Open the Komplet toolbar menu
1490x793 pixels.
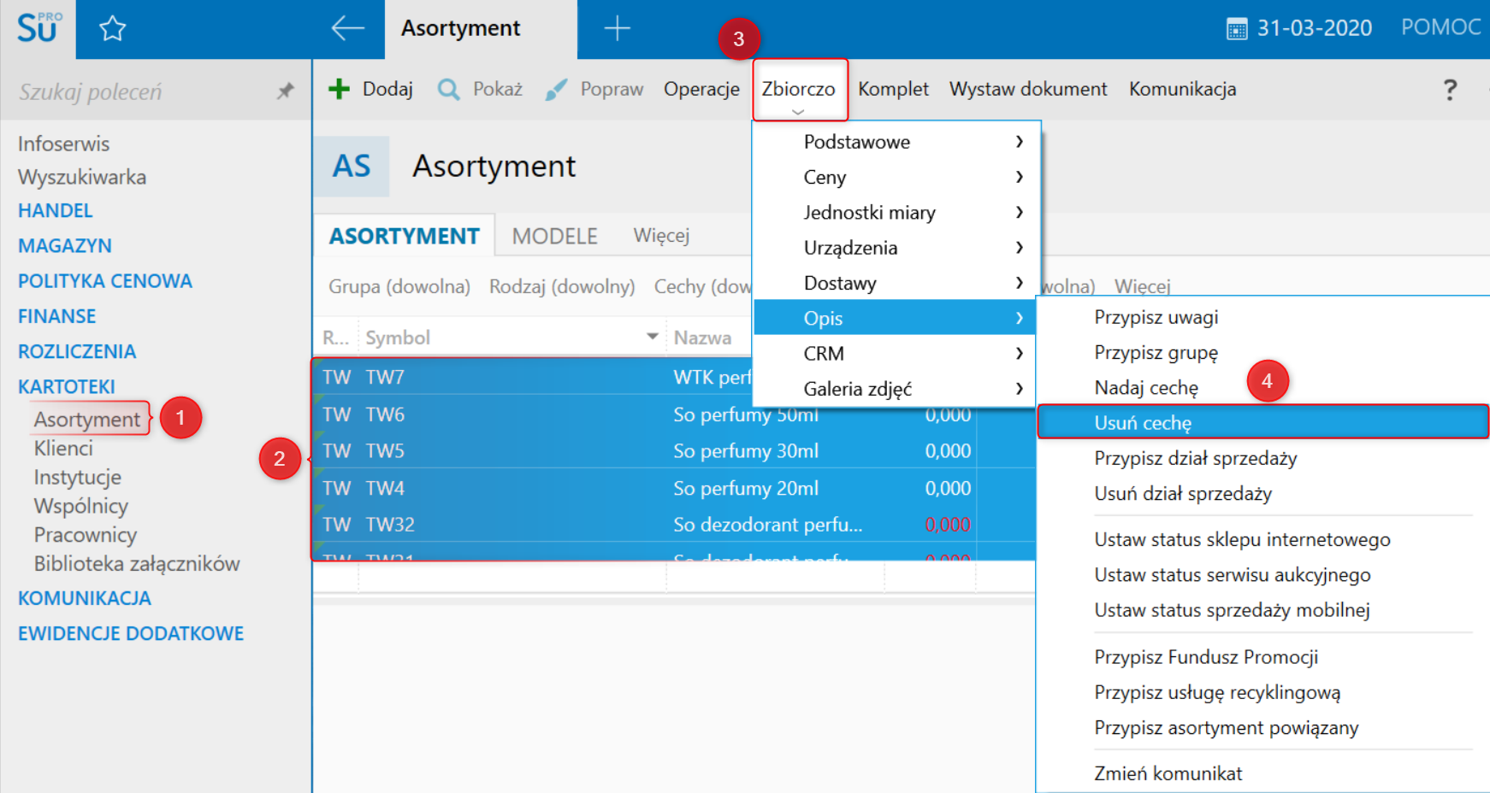click(x=893, y=89)
